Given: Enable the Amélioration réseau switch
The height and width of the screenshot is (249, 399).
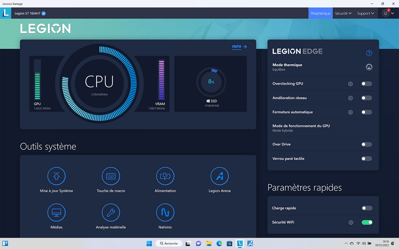Looking at the screenshot, I should point(367,98).
